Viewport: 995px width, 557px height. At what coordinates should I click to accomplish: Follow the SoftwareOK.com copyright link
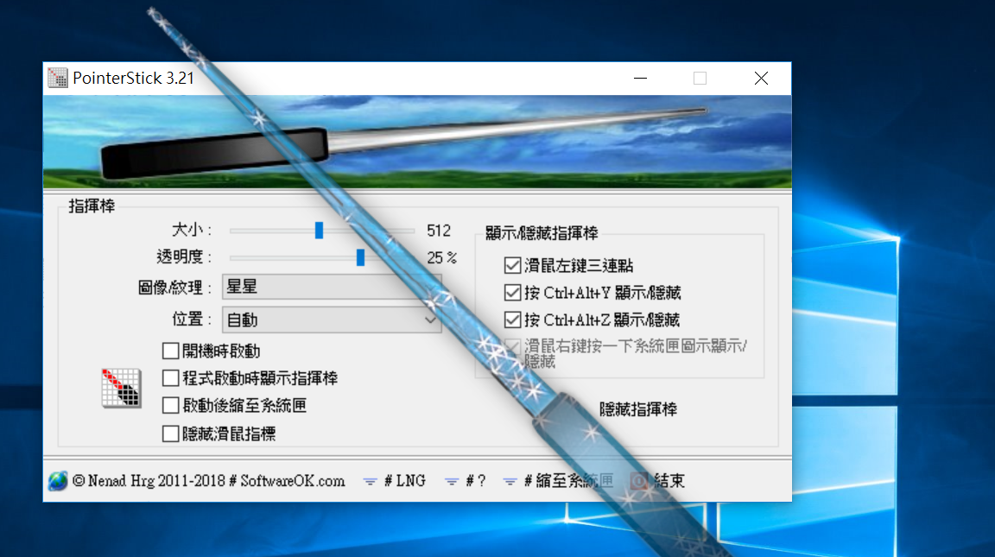click(207, 481)
